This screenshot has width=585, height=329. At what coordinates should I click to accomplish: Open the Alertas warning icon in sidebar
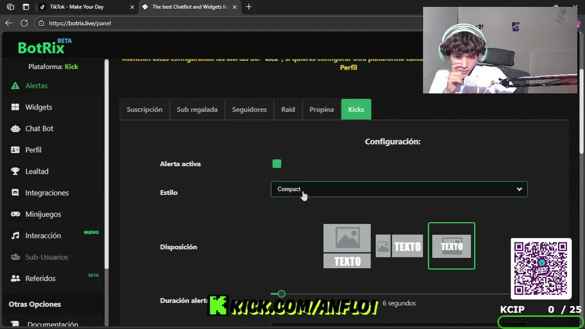[15, 86]
